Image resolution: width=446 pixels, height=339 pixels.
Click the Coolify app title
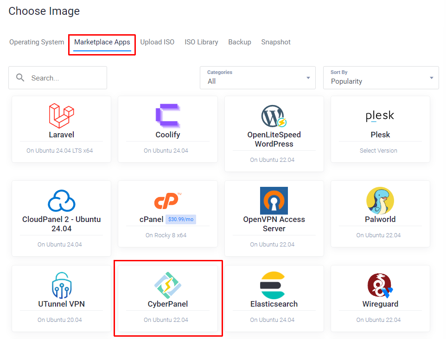pyautogui.click(x=168, y=135)
